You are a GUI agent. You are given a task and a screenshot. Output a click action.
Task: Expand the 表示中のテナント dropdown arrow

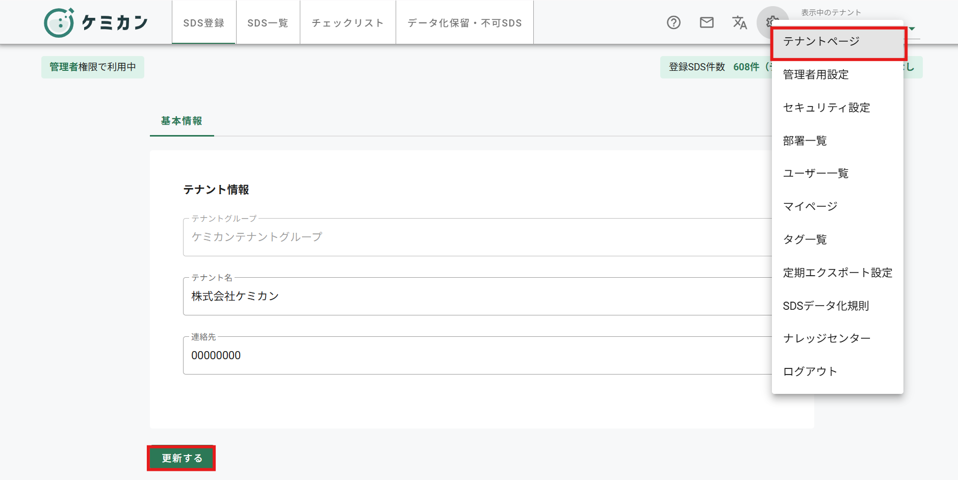[x=912, y=29]
